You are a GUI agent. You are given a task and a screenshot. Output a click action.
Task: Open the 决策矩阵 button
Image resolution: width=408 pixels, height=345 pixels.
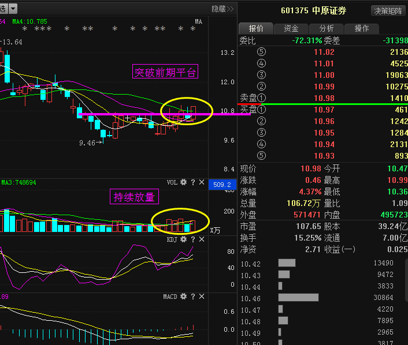point(388,11)
